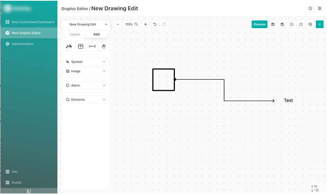Toggle the sidebar collapse icon
This screenshot has height=194, width=327.
[29, 191]
